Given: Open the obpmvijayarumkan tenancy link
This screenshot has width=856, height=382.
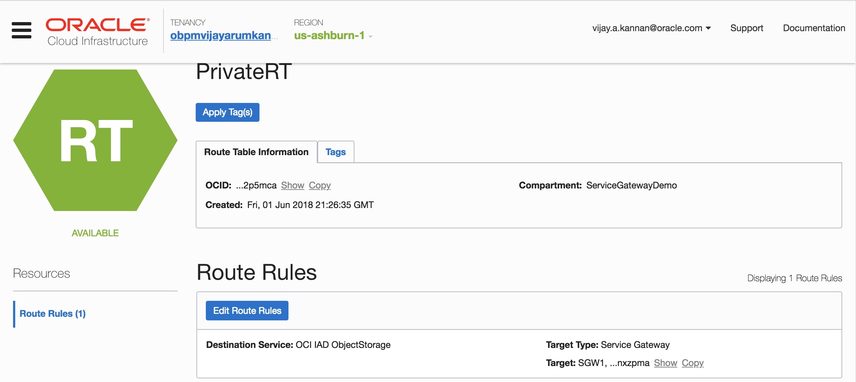Looking at the screenshot, I should coord(221,36).
